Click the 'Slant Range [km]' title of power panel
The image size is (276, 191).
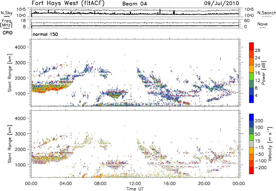[10, 73]
